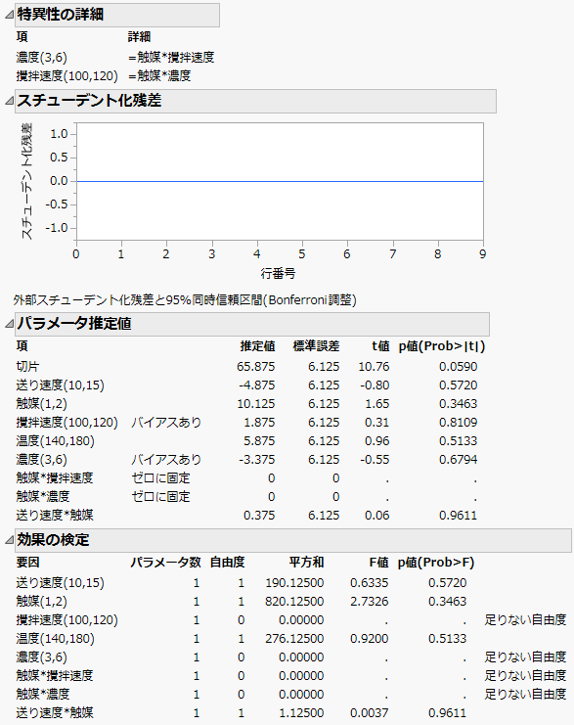Collapse the 効果の検定 section triangle

9,540
